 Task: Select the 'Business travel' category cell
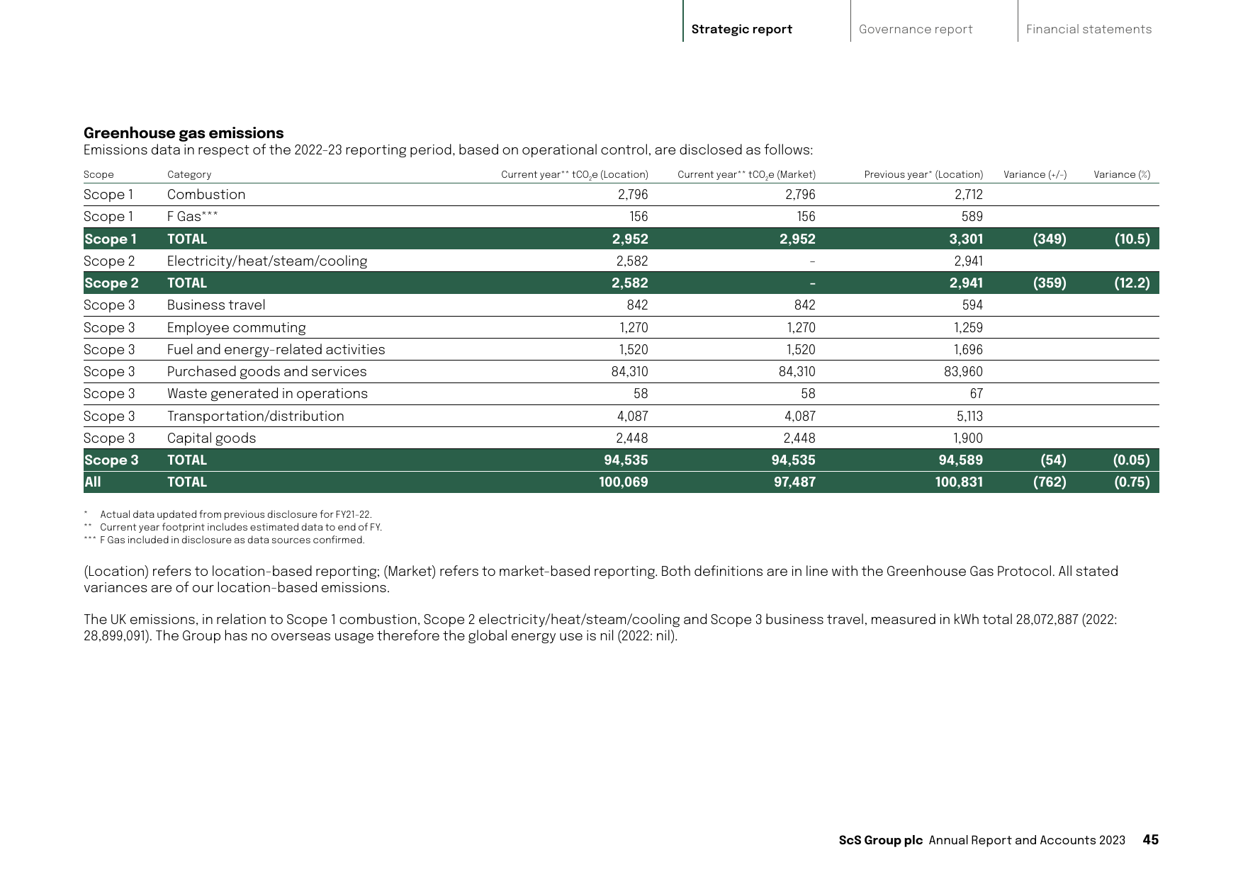(x=216, y=305)
